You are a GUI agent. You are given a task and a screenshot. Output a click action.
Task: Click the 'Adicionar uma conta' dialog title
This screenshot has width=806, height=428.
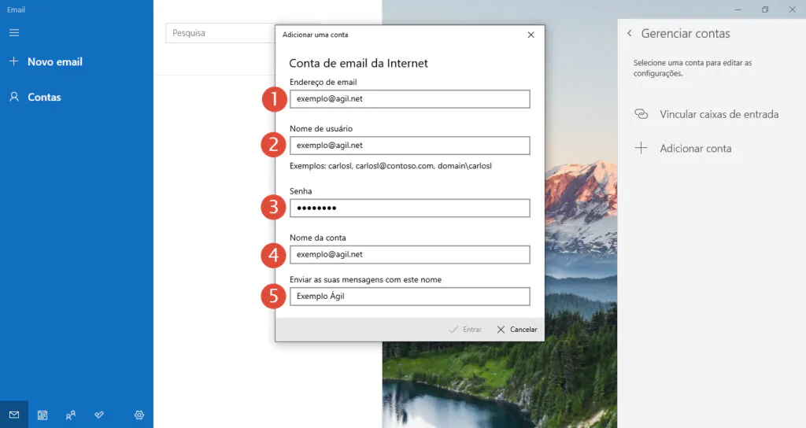pos(315,35)
